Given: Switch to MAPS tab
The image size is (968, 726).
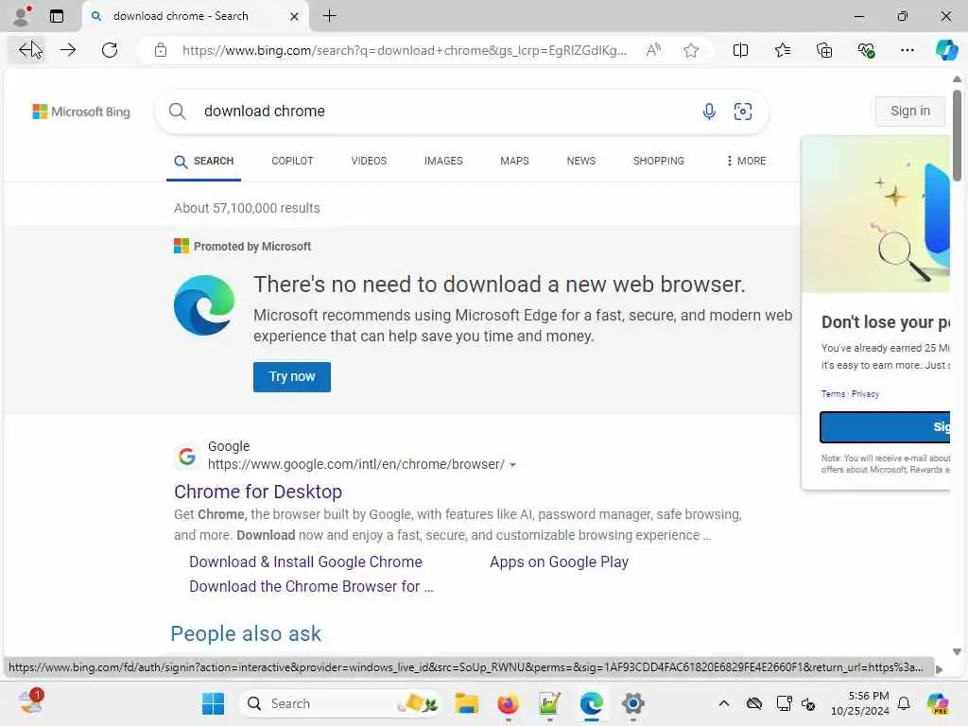Looking at the screenshot, I should click(515, 161).
